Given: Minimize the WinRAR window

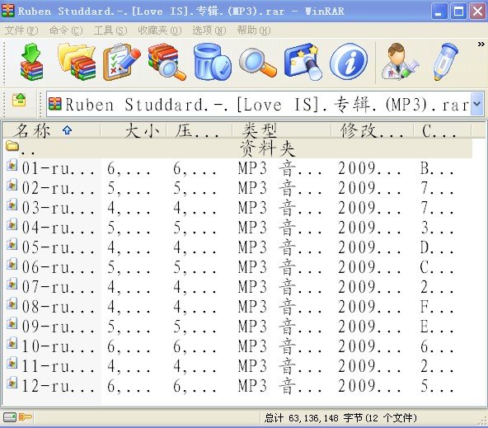Looking at the screenshot, I should coord(439,12).
